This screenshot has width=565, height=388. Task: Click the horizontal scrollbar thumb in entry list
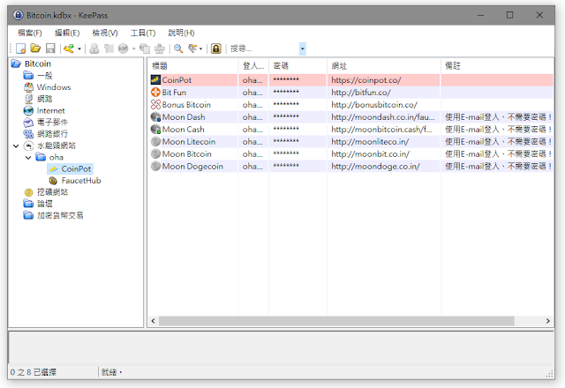tap(336, 321)
